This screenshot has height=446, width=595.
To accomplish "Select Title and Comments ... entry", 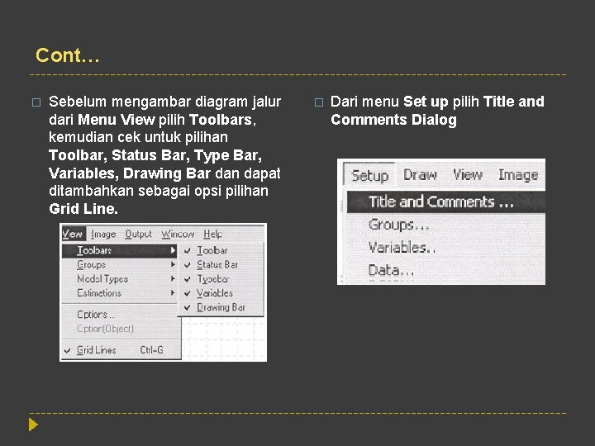I will pos(446,202).
